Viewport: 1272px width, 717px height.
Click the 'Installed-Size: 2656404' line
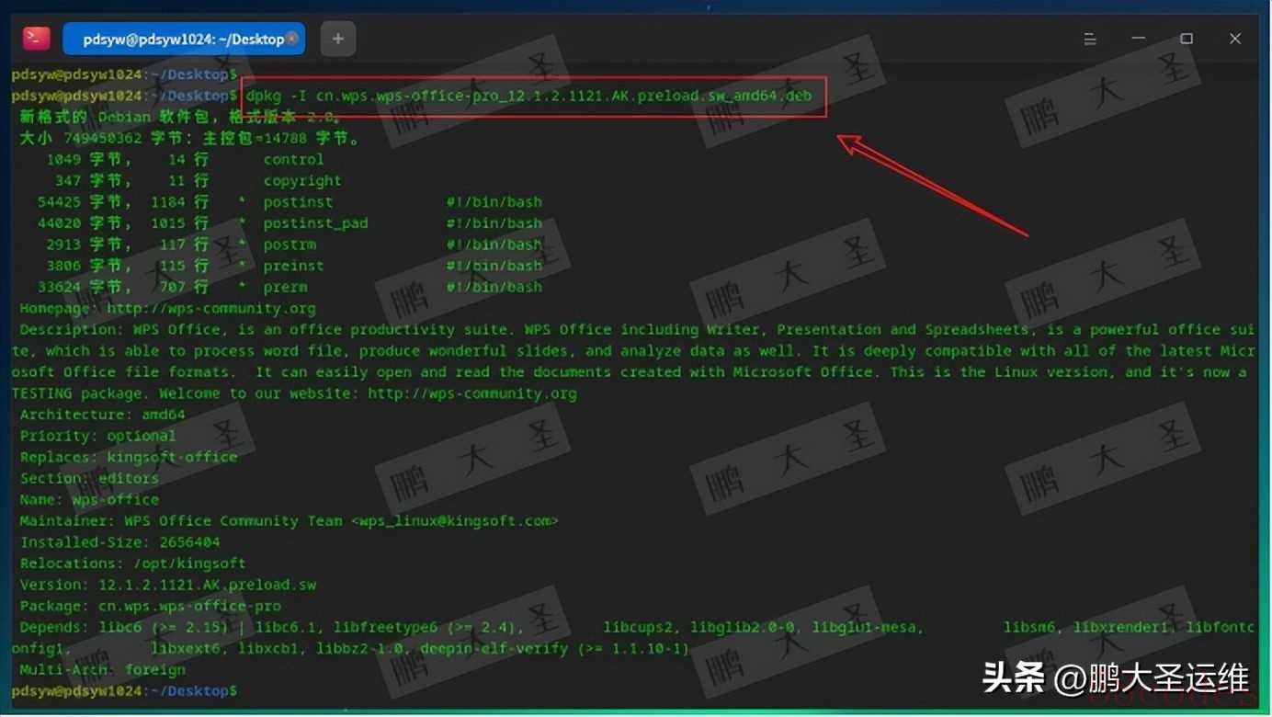coord(119,542)
